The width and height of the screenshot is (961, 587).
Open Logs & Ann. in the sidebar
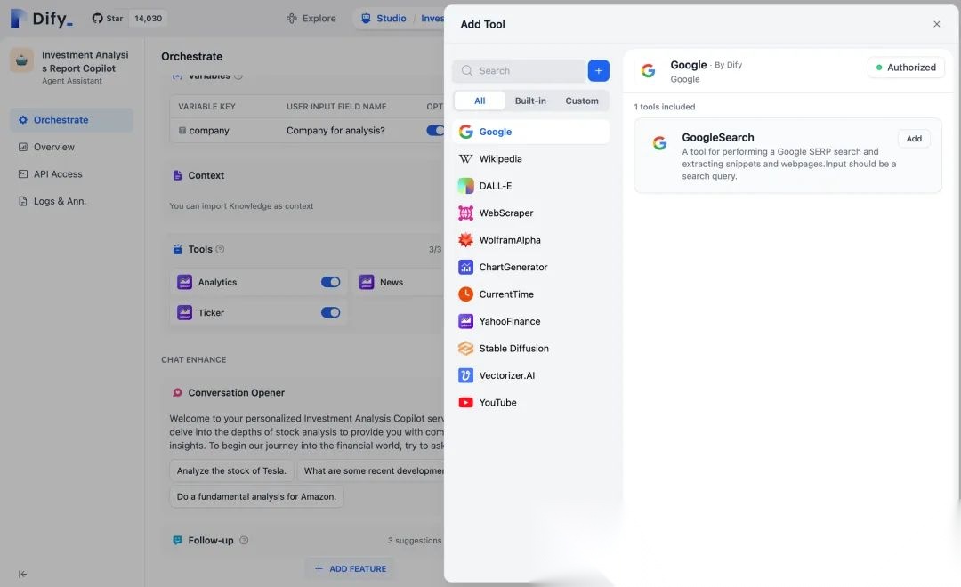[72, 201]
